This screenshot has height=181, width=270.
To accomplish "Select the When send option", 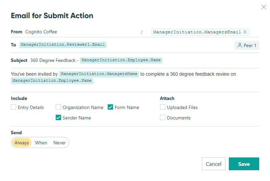I will [x=41, y=143].
